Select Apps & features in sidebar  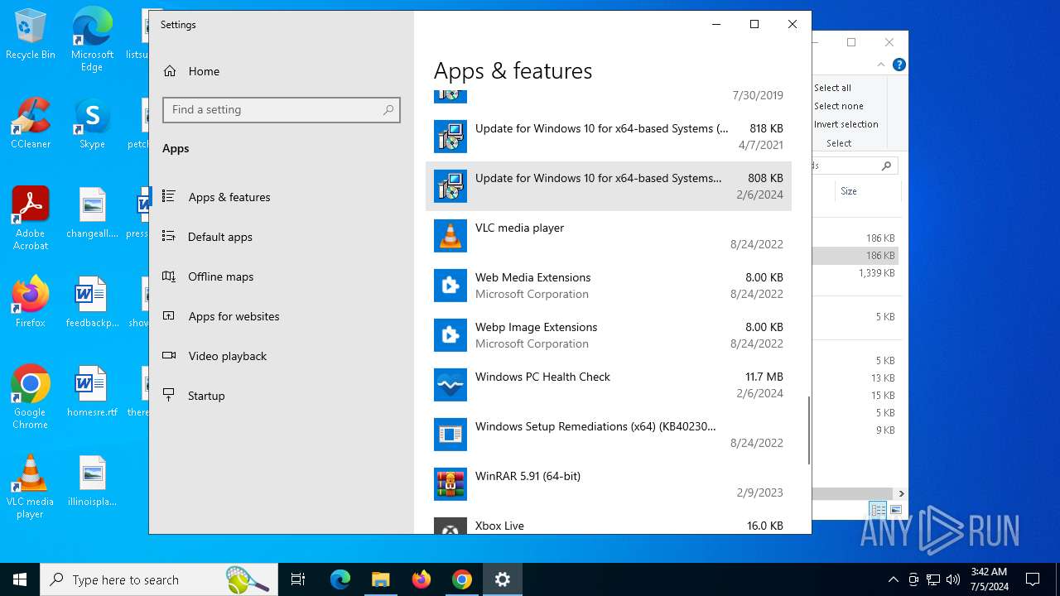click(282, 197)
